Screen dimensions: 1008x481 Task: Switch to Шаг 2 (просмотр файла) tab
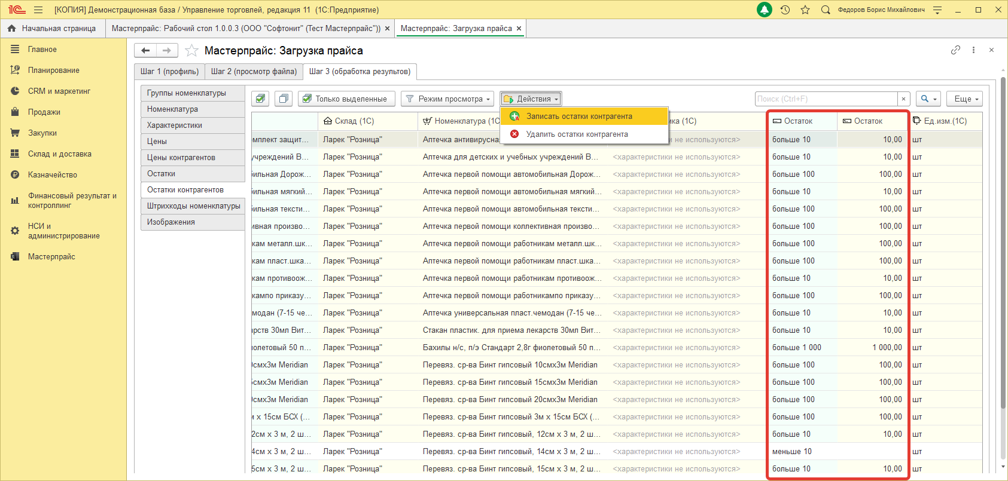click(x=254, y=72)
